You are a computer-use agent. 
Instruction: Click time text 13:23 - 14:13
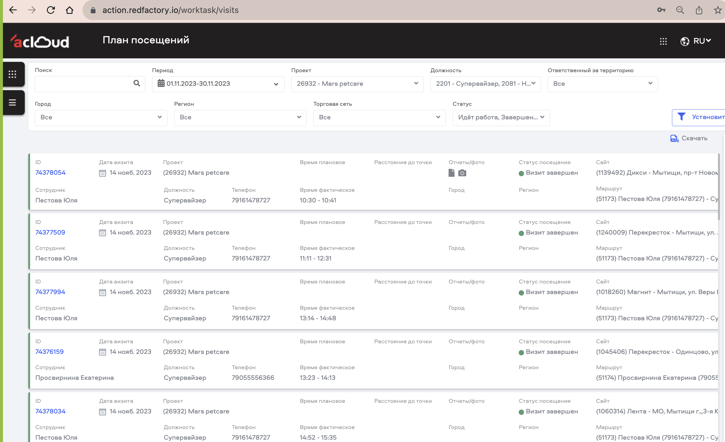[317, 378]
